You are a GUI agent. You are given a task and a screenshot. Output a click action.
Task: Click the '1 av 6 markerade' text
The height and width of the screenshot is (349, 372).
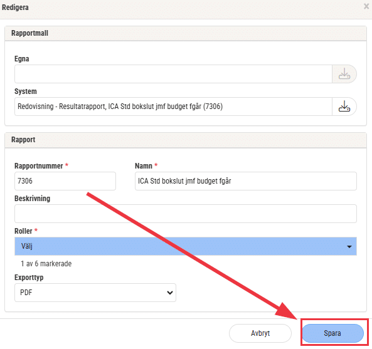coord(46,264)
